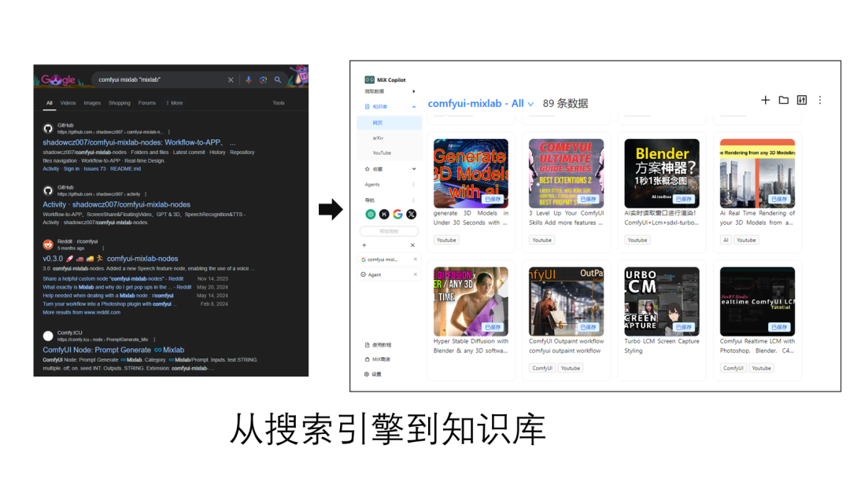
Task: Select the Agent sidebar tab
Action: point(374,274)
